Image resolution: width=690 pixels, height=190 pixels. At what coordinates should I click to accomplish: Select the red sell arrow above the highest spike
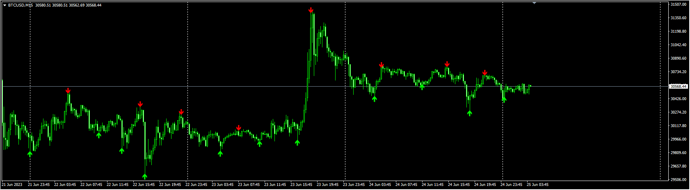pyautogui.click(x=311, y=10)
